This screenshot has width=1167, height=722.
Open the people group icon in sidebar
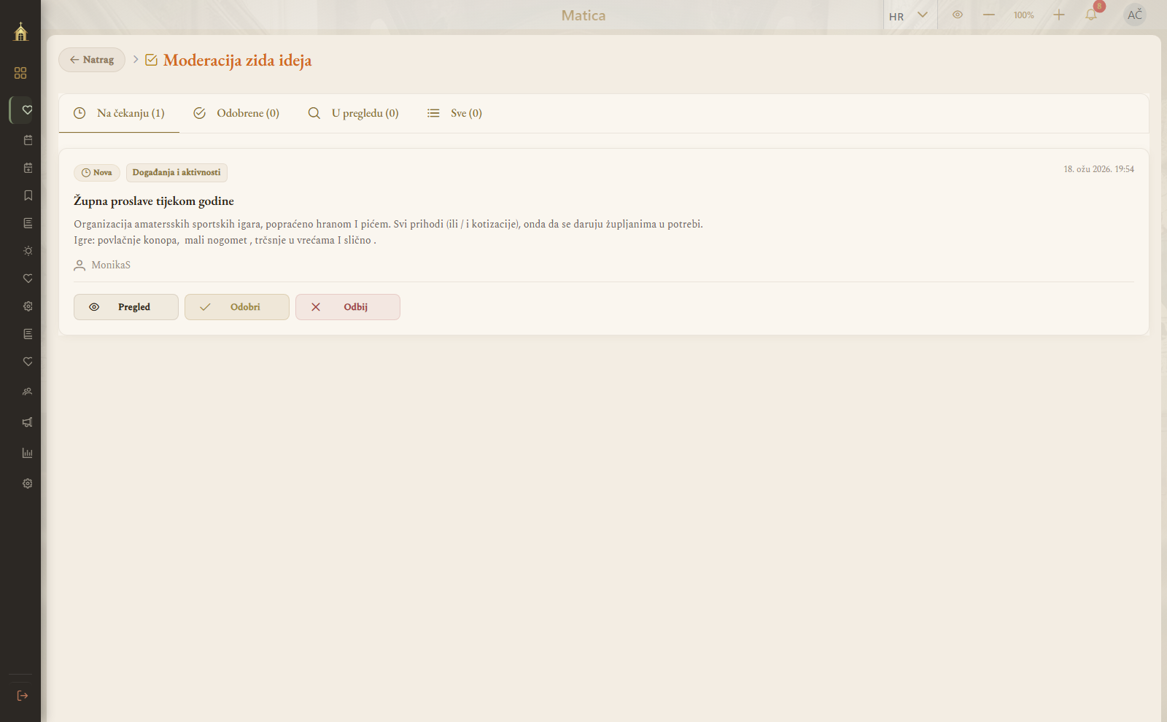click(x=28, y=392)
